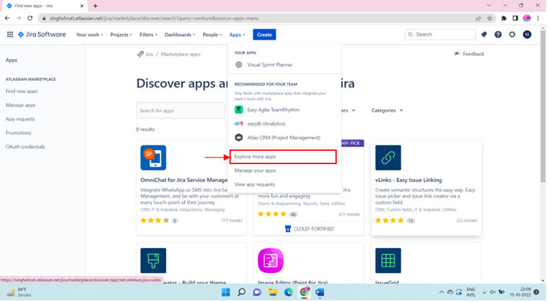Viewport: 548px width, 301px height.
Task: Choose Manage your apps
Action: [284, 171]
